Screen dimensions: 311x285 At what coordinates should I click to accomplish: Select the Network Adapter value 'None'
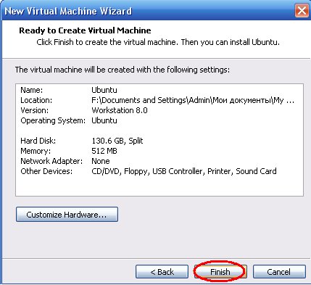pyautogui.click(x=101, y=161)
